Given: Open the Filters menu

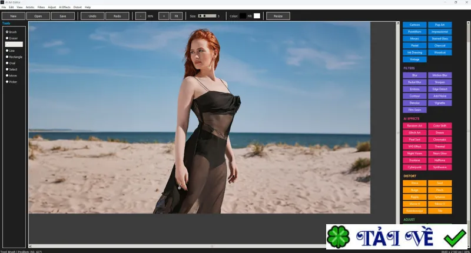Looking at the screenshot, I should [41, 7].
